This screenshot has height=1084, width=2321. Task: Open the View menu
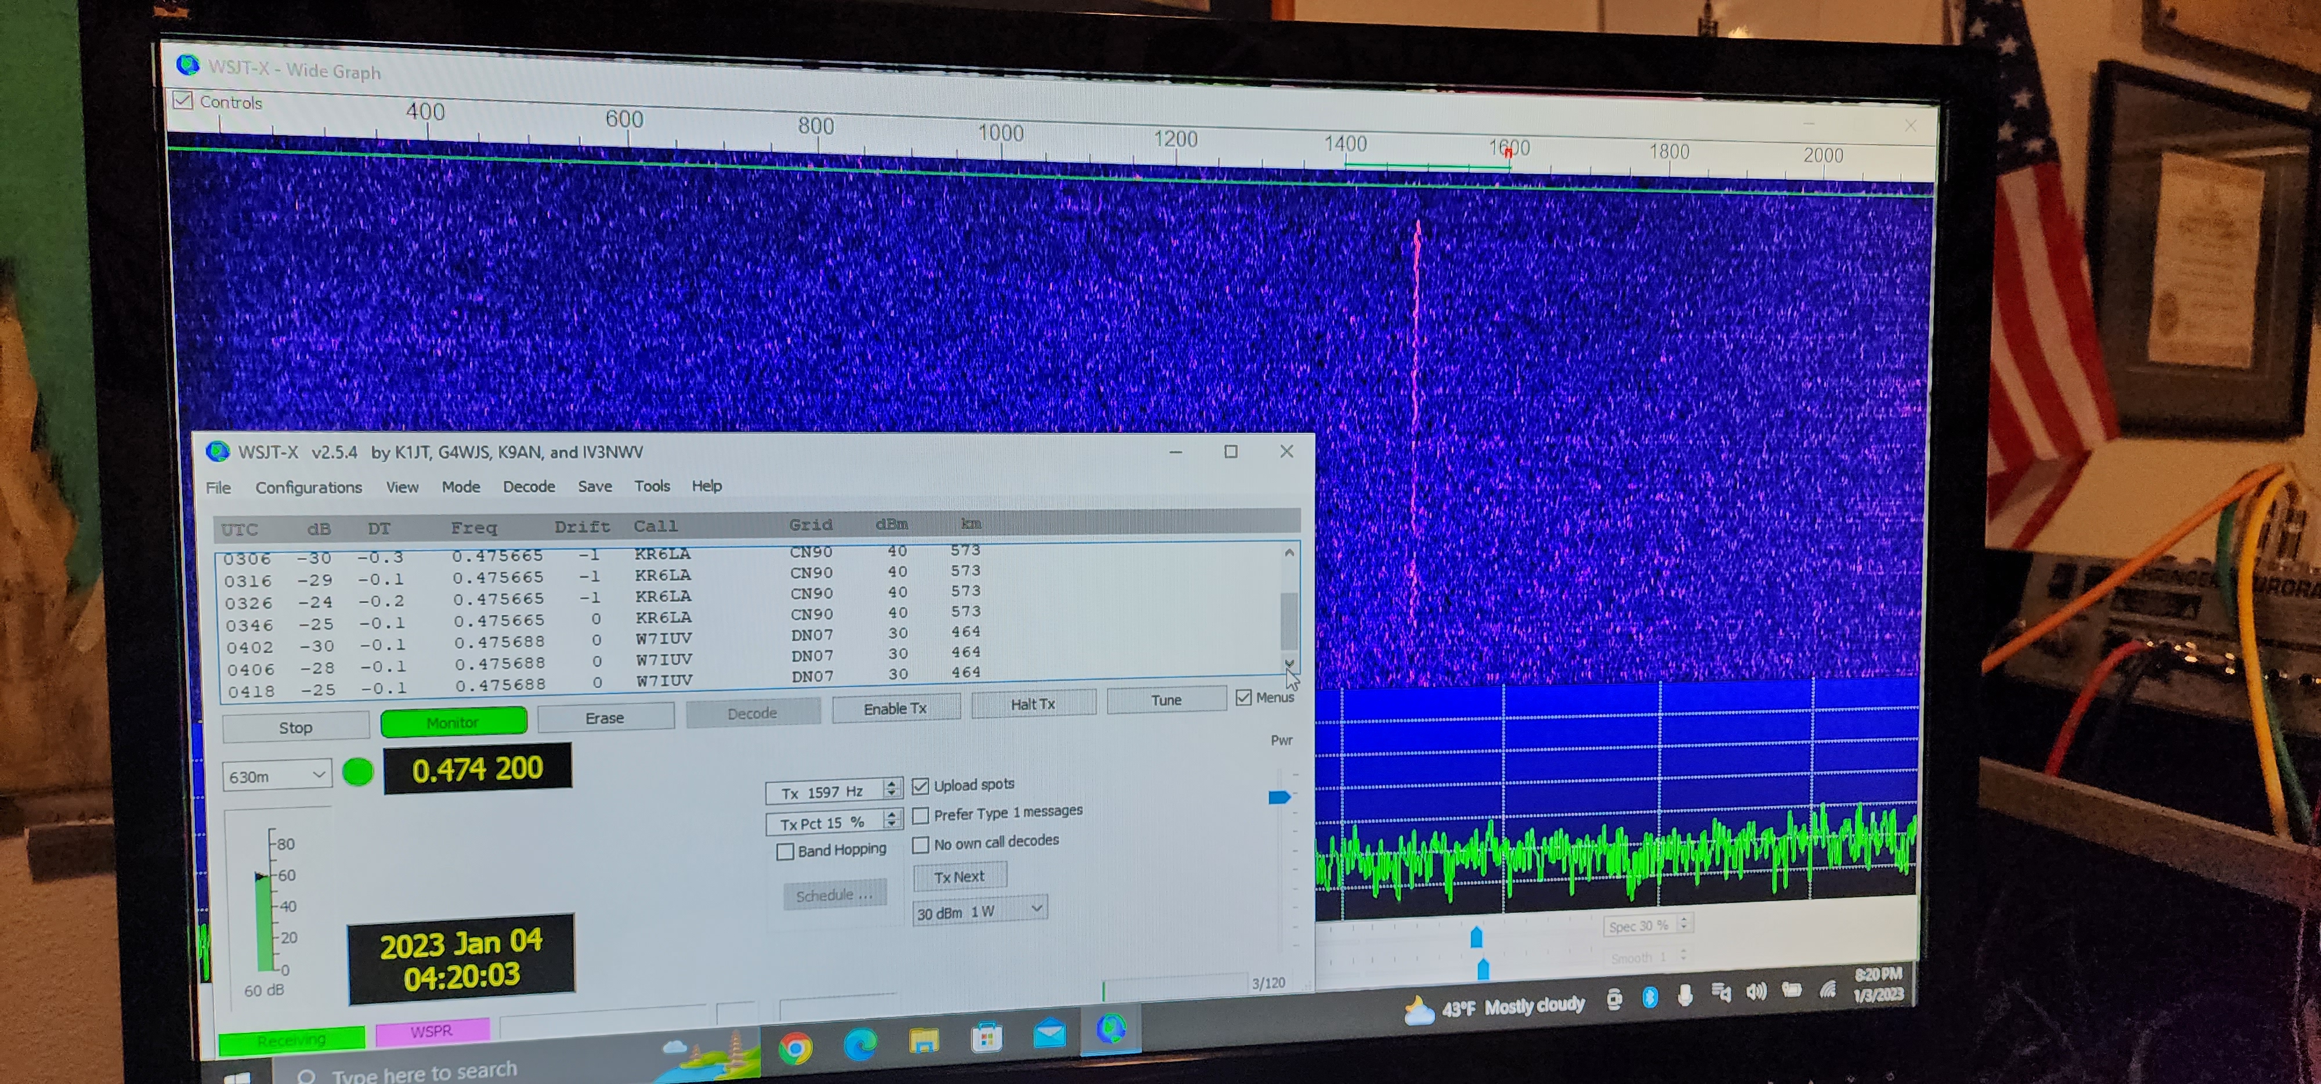click(402, 487)
